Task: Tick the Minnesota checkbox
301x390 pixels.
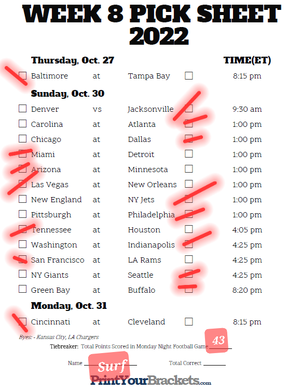Action: pos(188,169)
